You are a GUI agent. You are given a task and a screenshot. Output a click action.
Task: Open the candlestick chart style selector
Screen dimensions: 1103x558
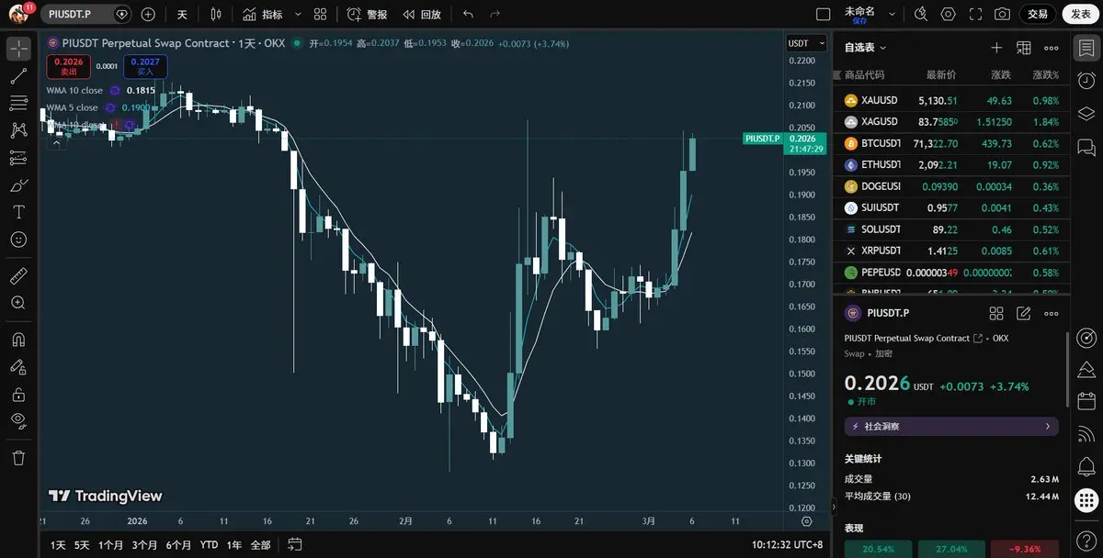pos(216,14)
